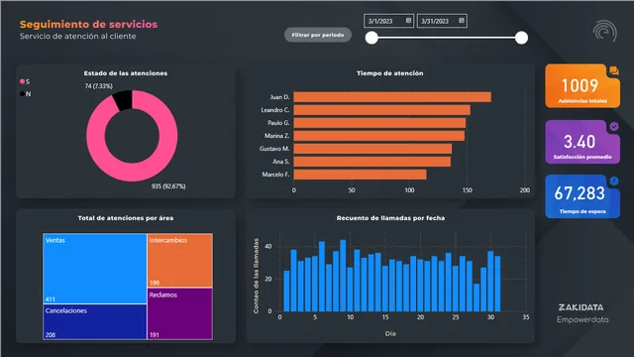Click the Cancelaciones treemap tile
The width and height of the screenshot is (634, 357).
coord(95,321)
